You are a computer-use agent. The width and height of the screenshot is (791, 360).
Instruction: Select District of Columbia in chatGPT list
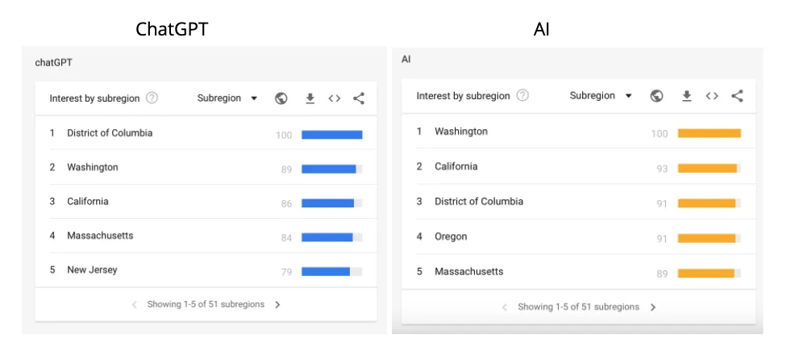click(110, 133)
